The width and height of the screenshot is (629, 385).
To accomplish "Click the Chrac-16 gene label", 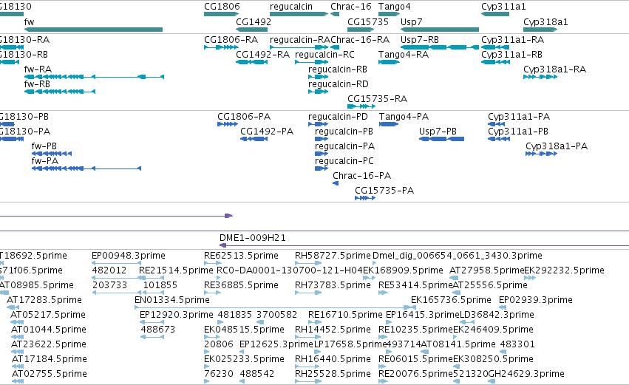I will pyautogui.click(x=351, y=7).
